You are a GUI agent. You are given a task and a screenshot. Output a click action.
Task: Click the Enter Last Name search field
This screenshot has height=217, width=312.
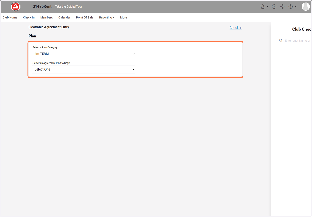coord(294,41)
